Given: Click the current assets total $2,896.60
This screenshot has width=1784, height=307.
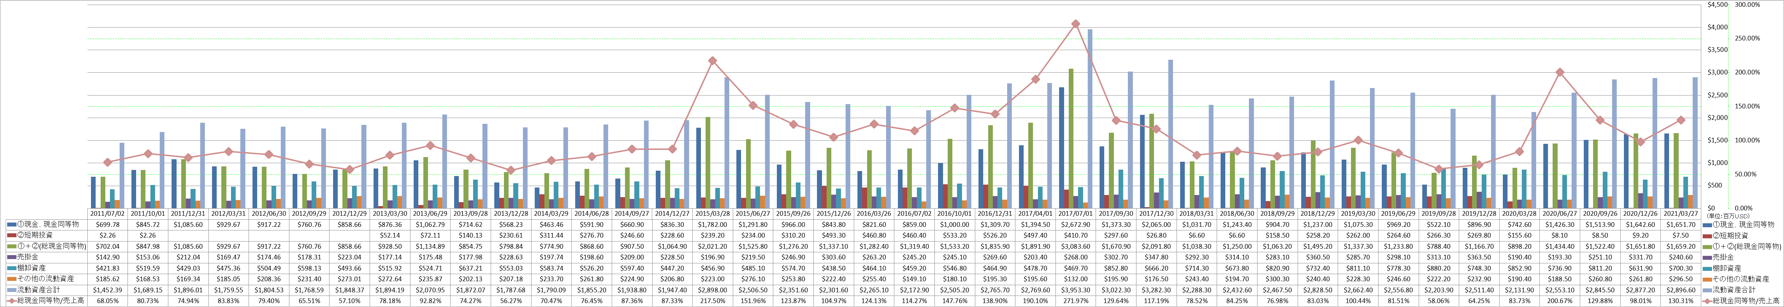Looking at the screenshot, I should coord(1681,290).
